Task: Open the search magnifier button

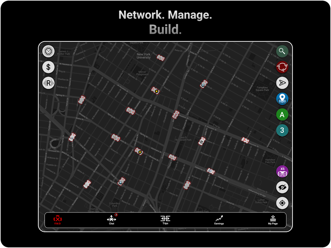Action: [x=282, y=51]
